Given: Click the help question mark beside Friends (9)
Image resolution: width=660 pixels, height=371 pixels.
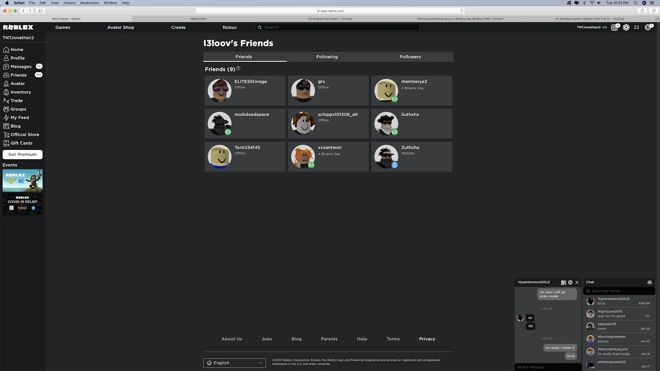Looking at the screenshot, I should tap(238, 69).
